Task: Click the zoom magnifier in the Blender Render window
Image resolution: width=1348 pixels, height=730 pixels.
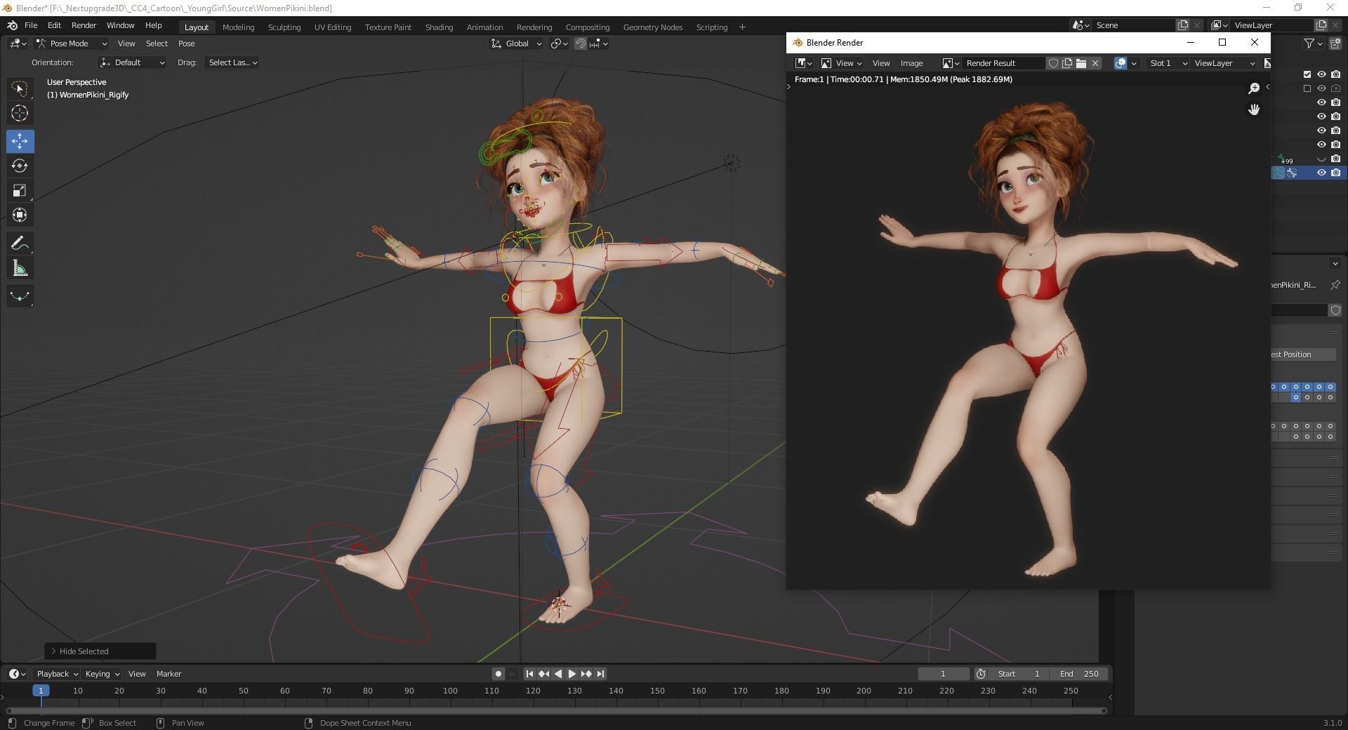Action: tap(1254, 88)
